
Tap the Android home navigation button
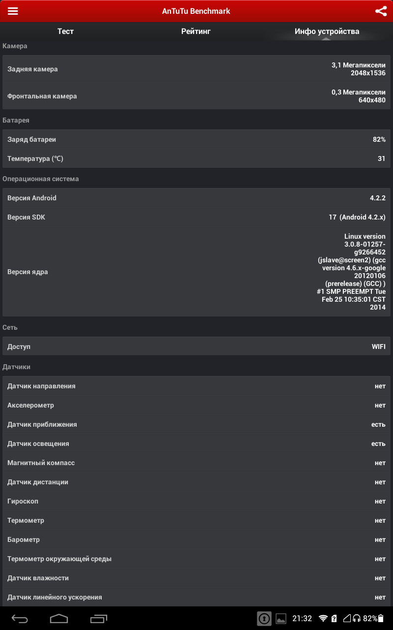click(x=59, y=618)
